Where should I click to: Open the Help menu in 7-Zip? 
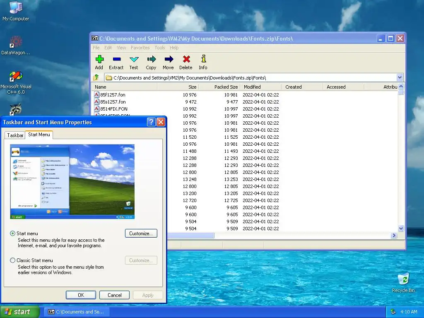(174, 48)
